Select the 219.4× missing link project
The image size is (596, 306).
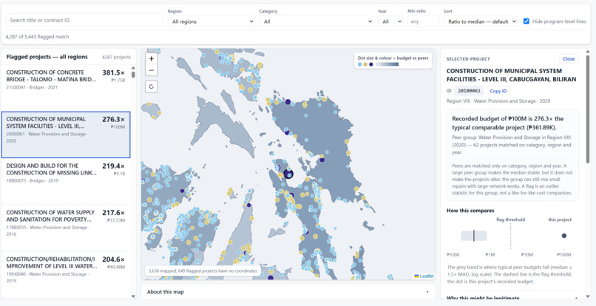[65, 181]
